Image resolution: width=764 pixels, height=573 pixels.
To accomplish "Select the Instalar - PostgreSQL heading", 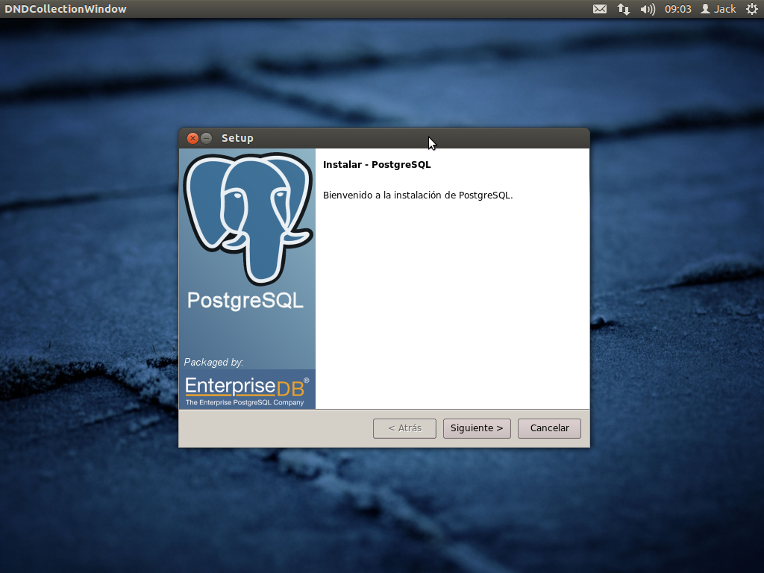I will click(x=377, y=164).
